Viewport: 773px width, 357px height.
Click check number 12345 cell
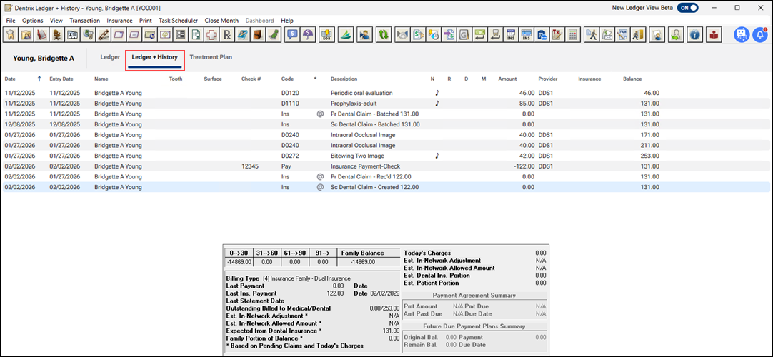[x=251, y=166]
